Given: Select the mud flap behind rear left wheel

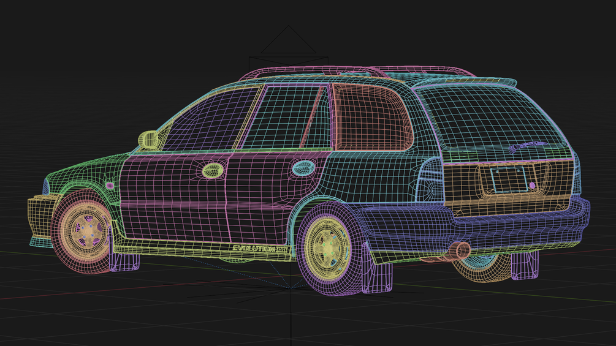Looking at the screenshot, I should (x=376, y=269).
